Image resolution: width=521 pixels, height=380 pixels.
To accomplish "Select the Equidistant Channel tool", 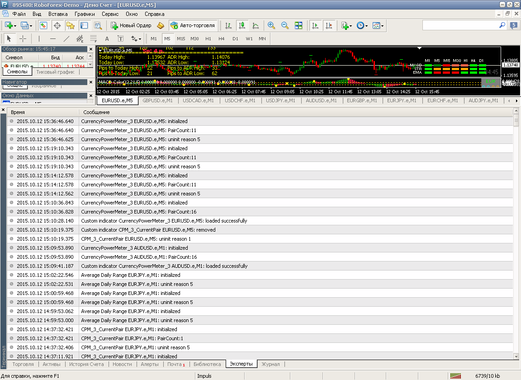I will (80, 38).
